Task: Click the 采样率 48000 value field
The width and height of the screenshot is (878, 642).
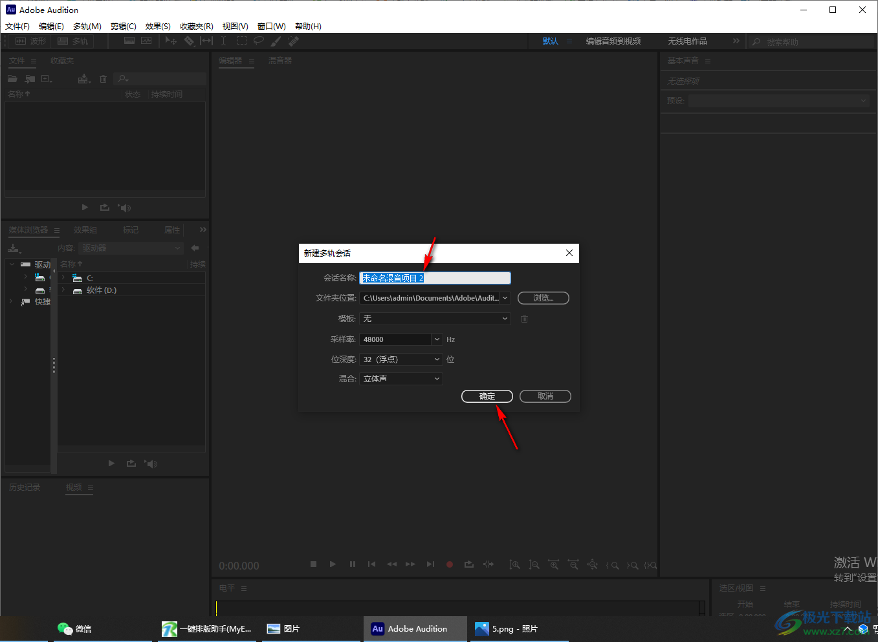Action: pos(395,339)
